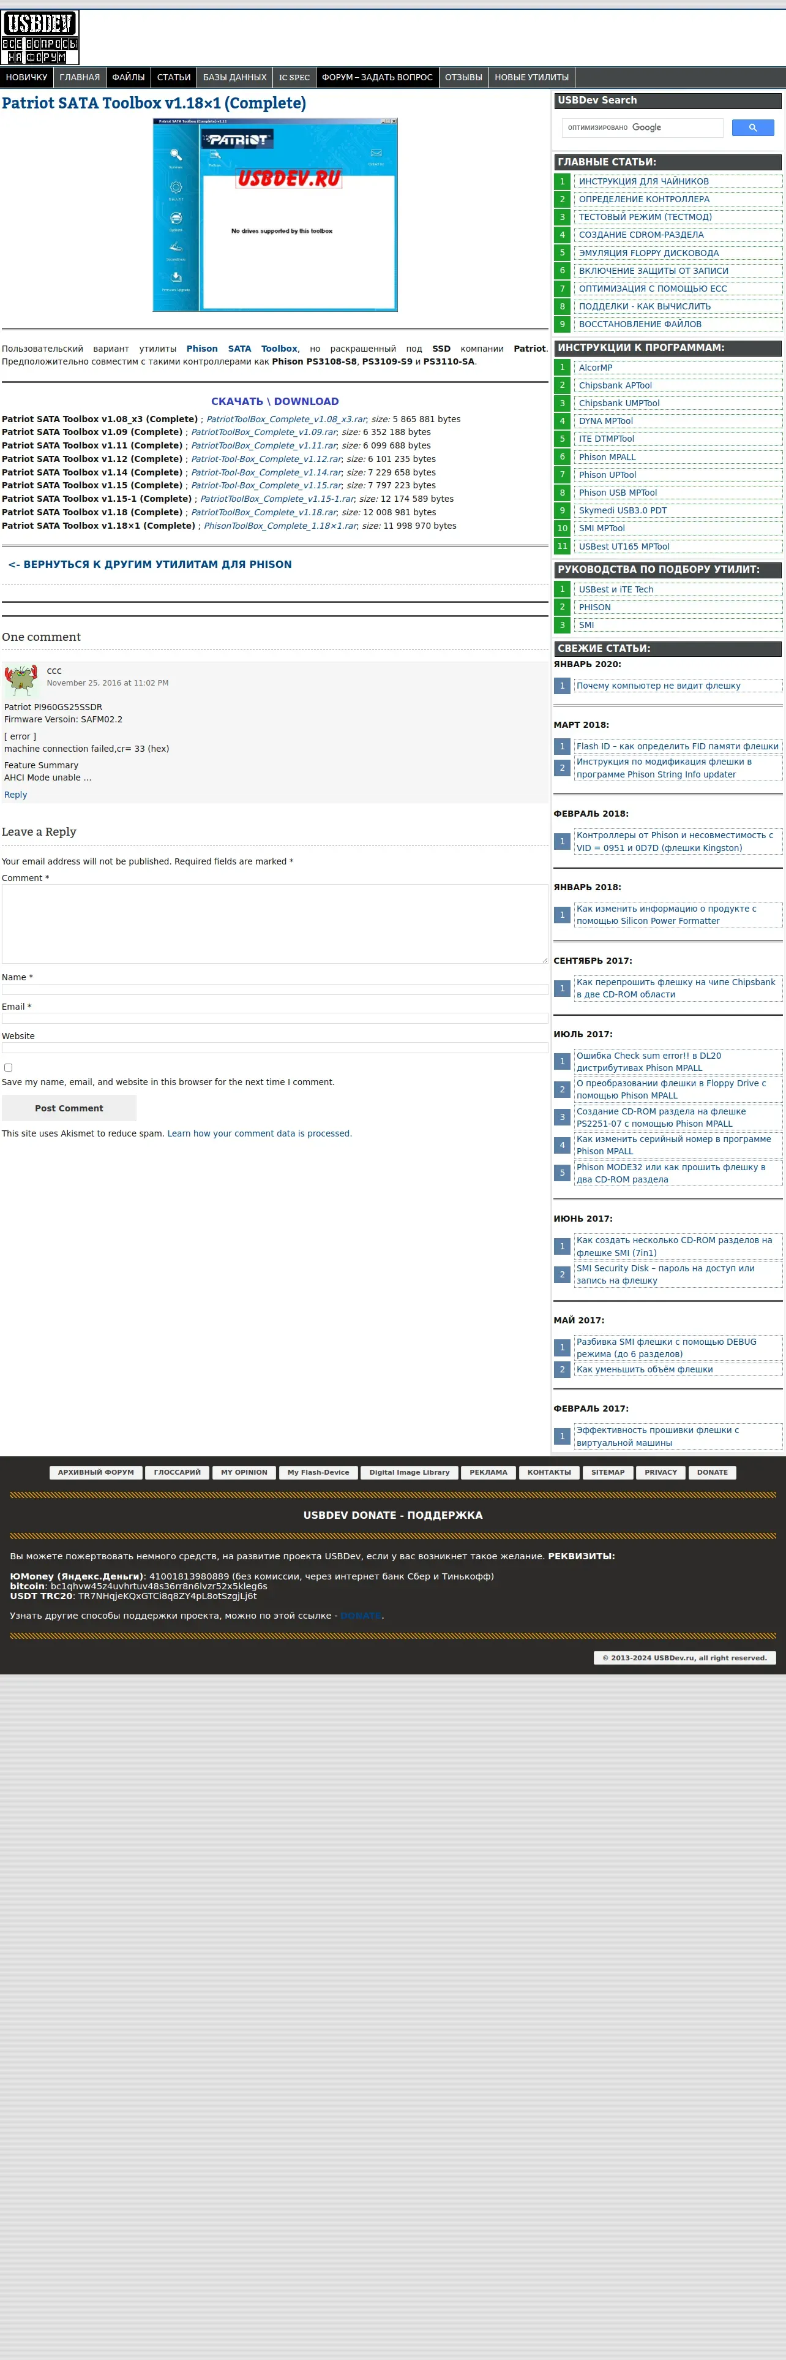Go to ГЛАВНАЯ in the navigation bar

80,78
